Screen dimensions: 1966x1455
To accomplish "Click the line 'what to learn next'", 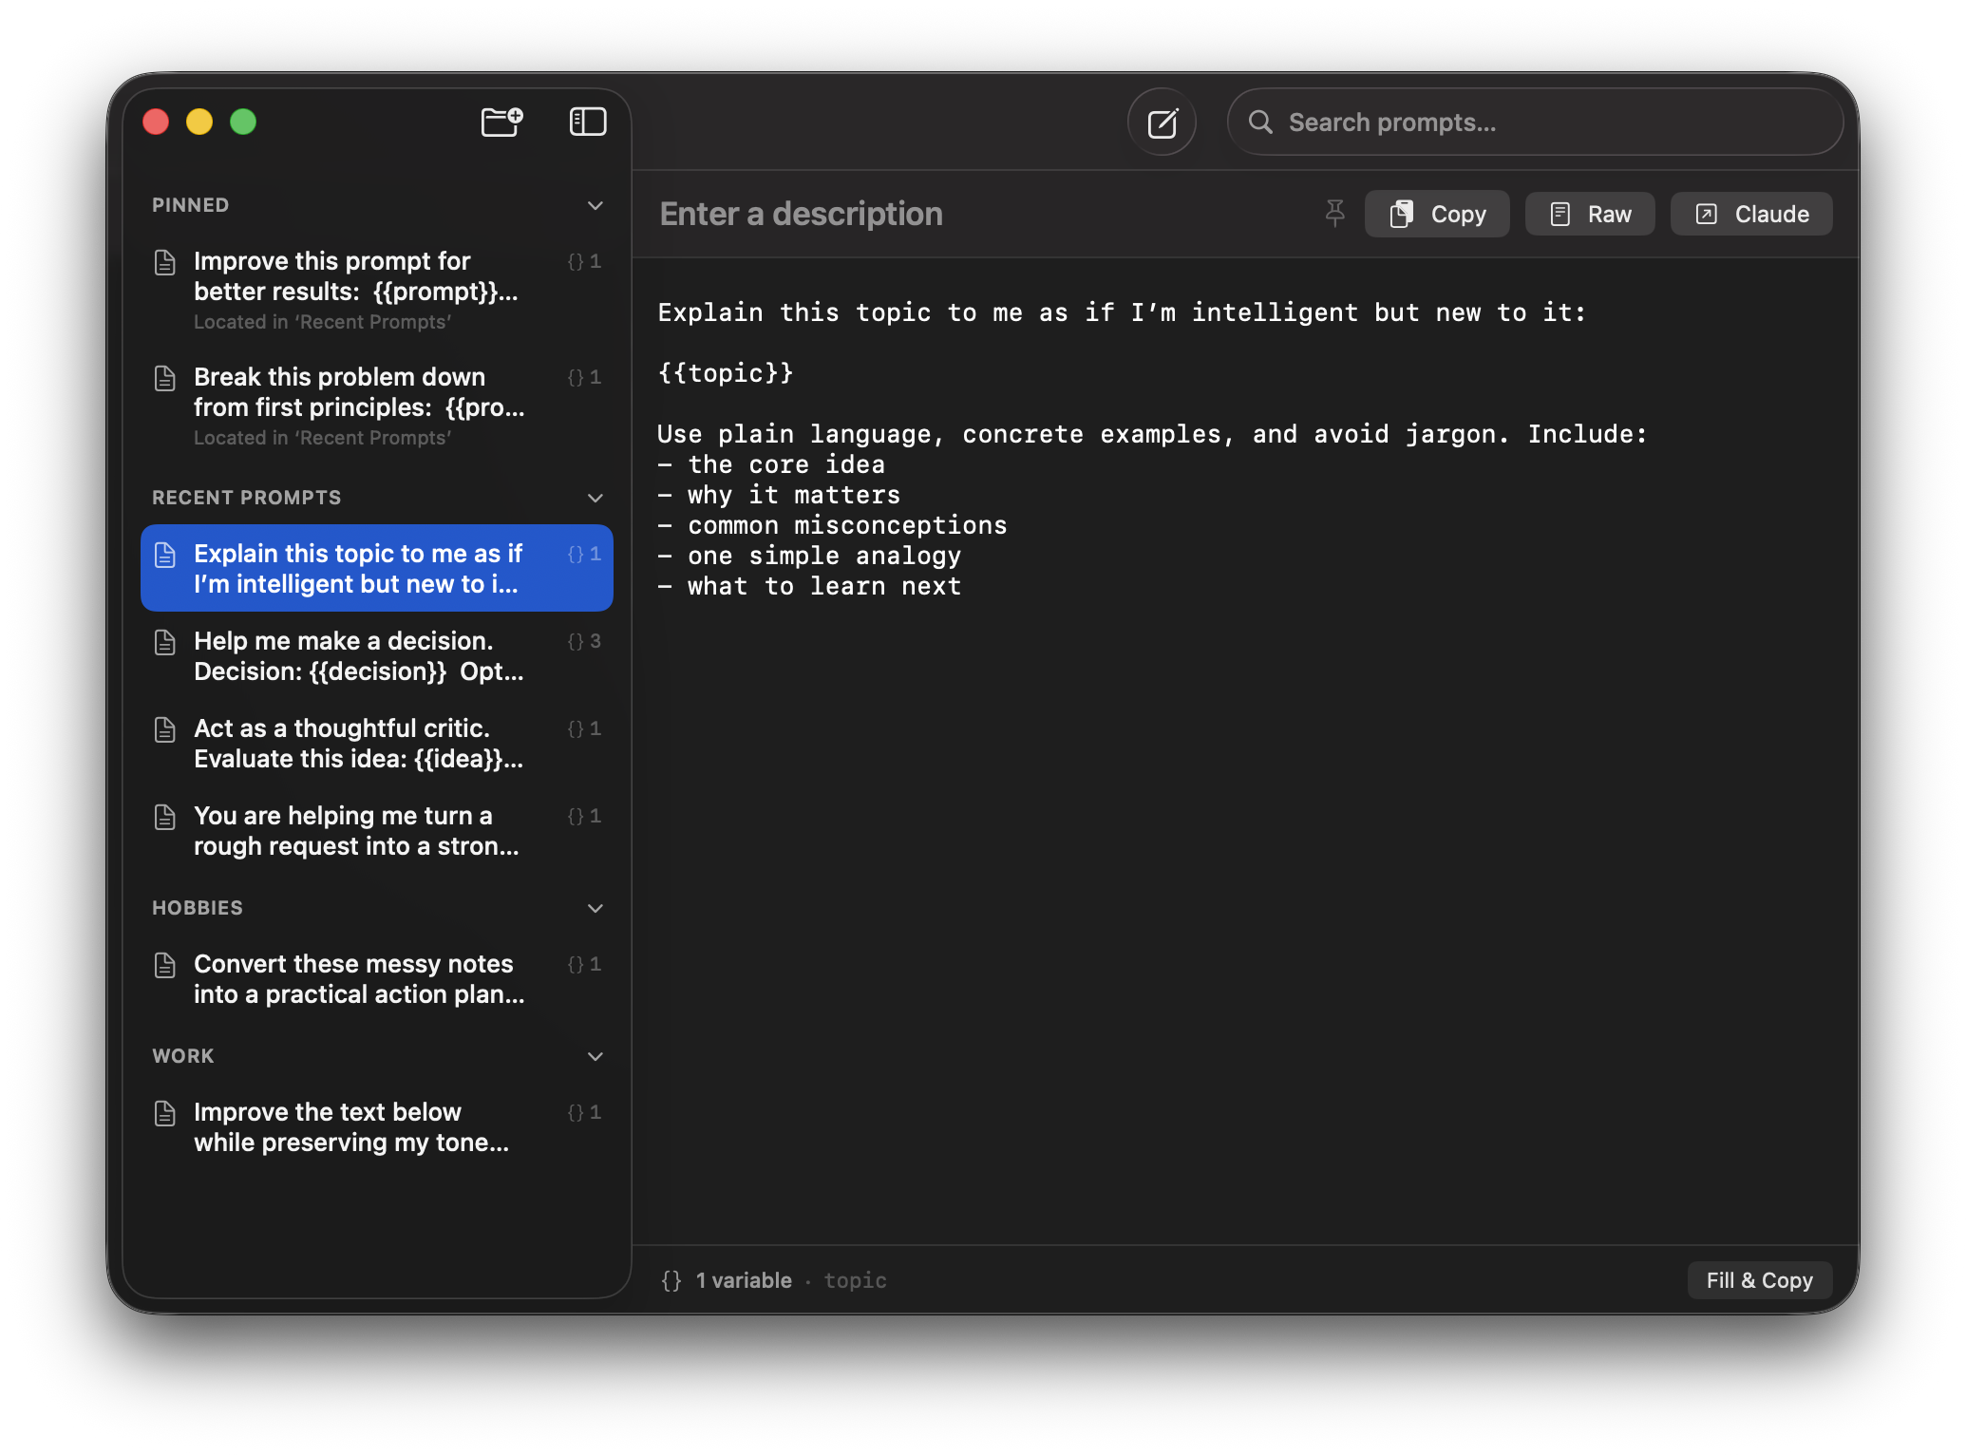I will point(809,586).
